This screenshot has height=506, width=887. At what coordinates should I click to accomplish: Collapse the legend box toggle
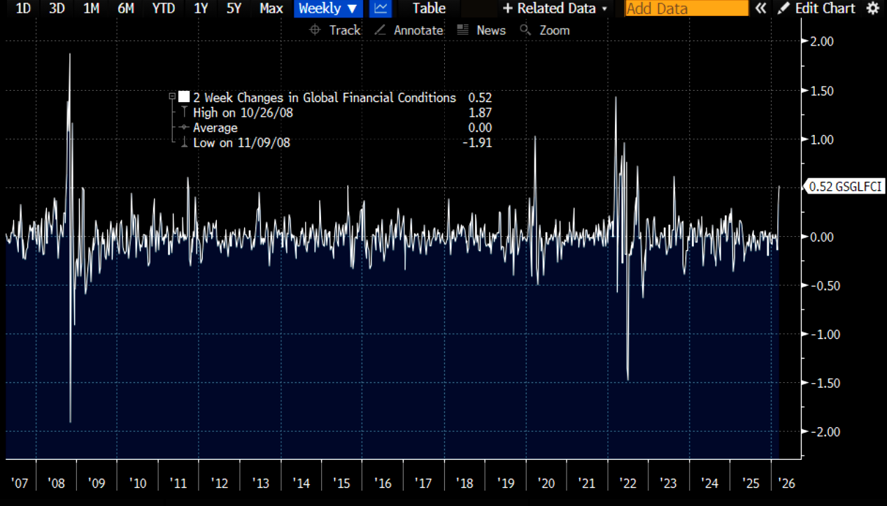click(x=172, y=98)
